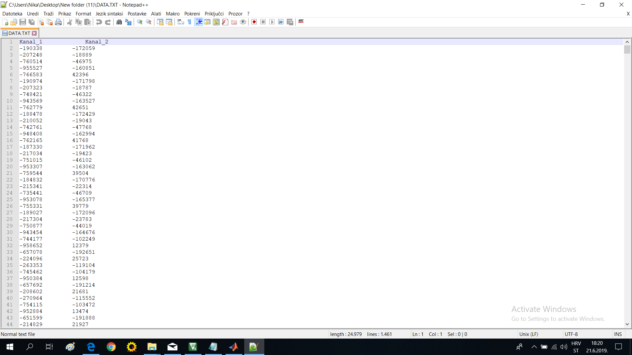The image size is (632, 355).
Task: Click the UTF-8 encoding status field
Action: pyautogui.click(x=571, y=334)
